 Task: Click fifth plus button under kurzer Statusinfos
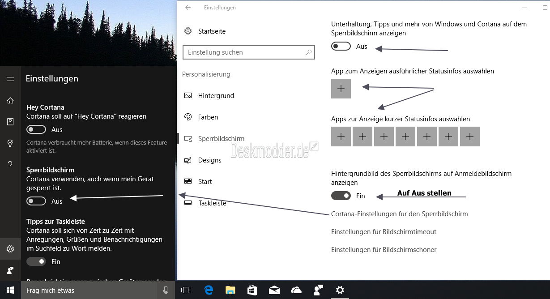[427, 137]
